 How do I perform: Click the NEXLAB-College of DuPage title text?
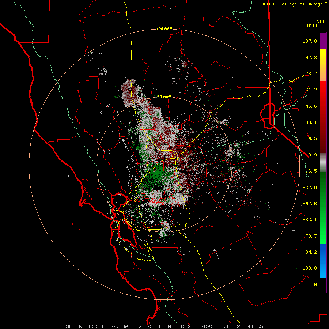pos(292,4)
